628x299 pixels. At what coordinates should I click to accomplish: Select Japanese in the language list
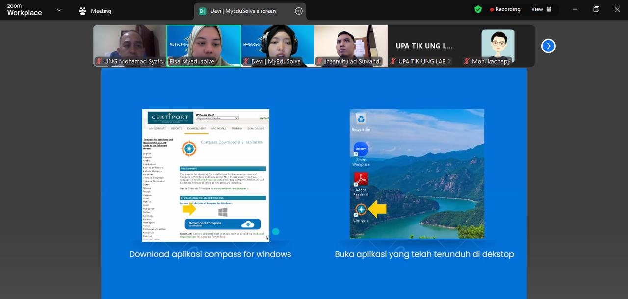(x=148, y=216)
